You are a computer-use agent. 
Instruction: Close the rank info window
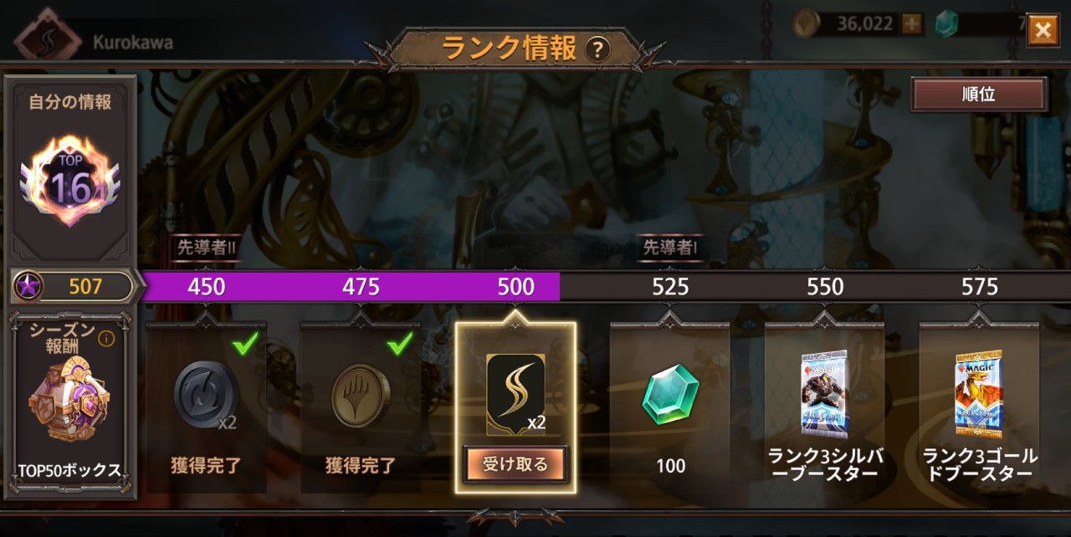point(1043,31)
